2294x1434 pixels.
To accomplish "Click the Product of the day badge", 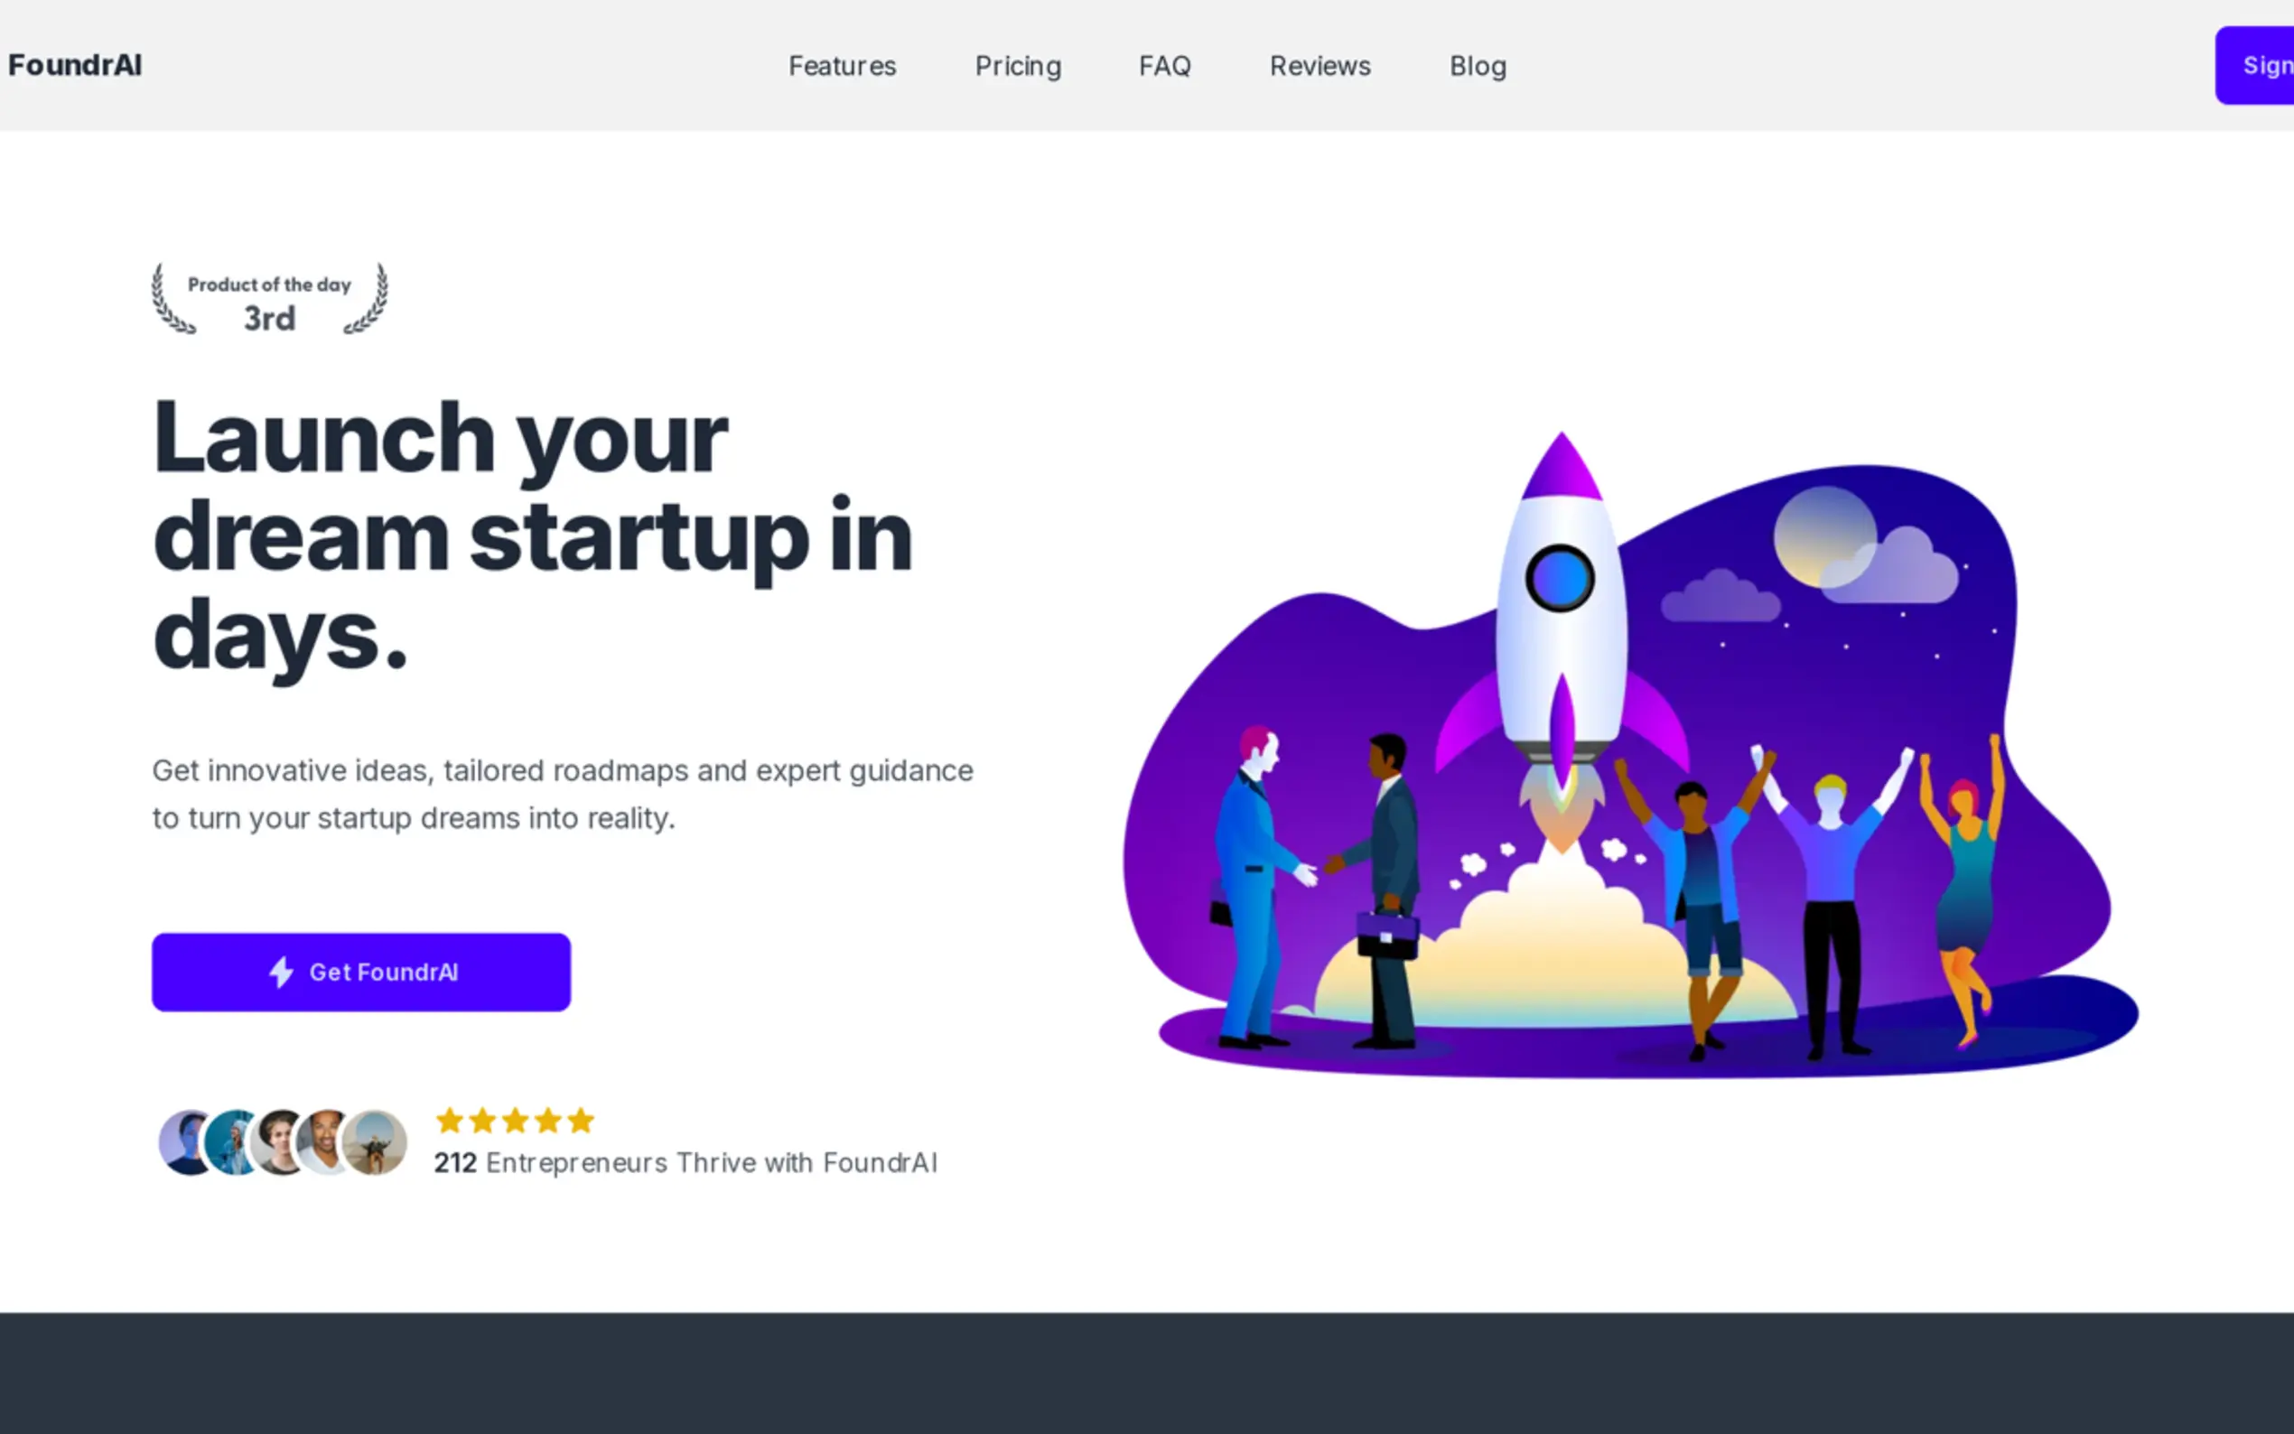I will [x=269, y=300].
